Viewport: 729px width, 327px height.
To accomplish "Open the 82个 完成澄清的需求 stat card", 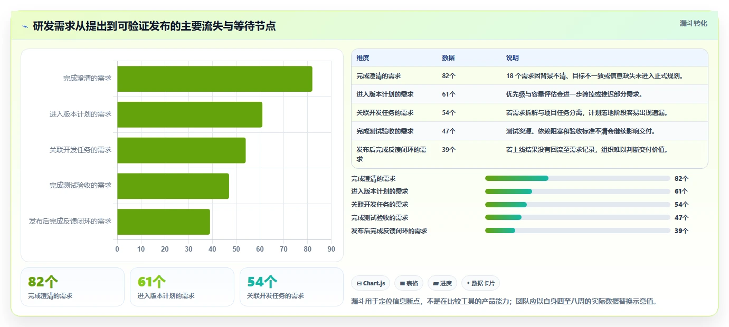I will click(x=72, y=287).
